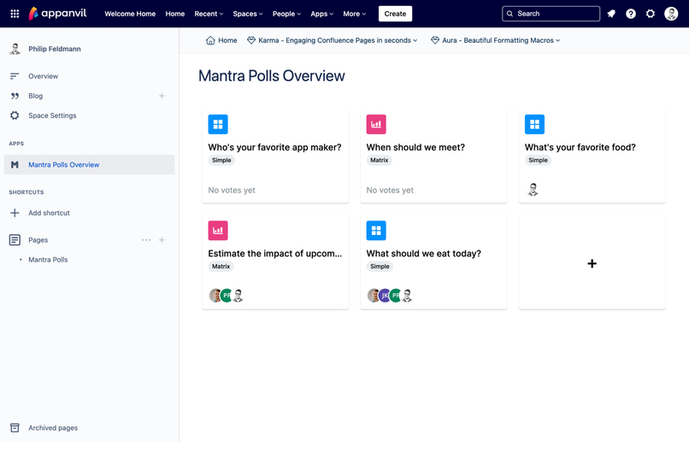Click the pink chart icon on When should we meet
This screenshot has height=459, width=689.
(376, 124)
